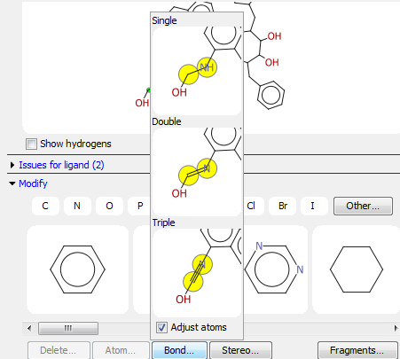The width and height of the screenshot is (400, 359).
Task: Select the Br element button
Action: [x=283, y=206]
